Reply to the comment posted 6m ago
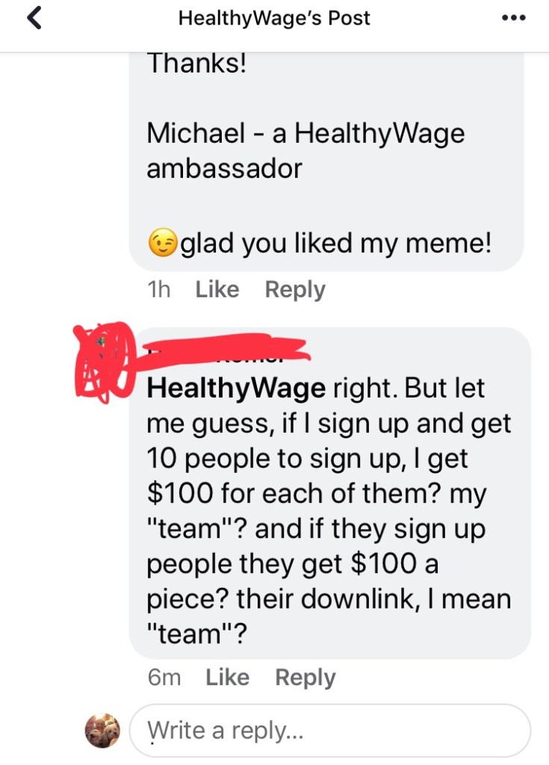 click(305, 678)
